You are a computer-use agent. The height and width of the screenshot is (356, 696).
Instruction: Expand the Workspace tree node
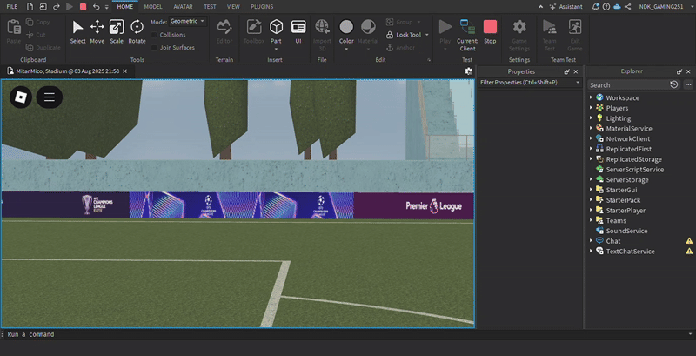pyautogui.click(x=591, y=97)
